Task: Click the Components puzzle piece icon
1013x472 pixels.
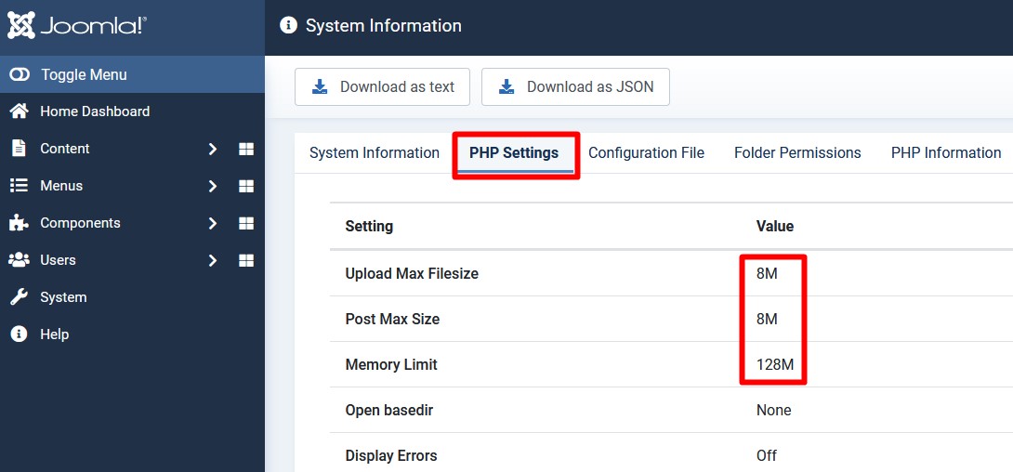Action: coord(20,223)
